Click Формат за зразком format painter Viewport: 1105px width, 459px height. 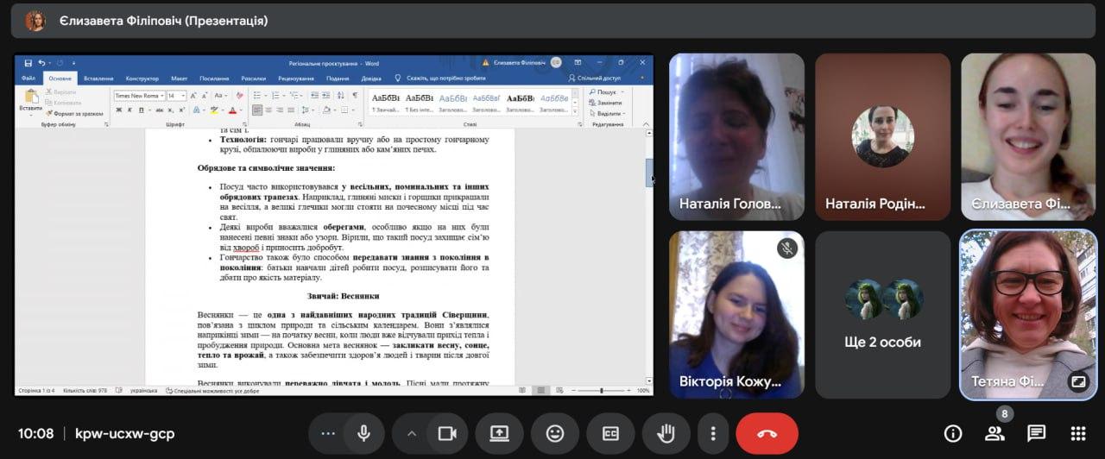pos(74,113)
